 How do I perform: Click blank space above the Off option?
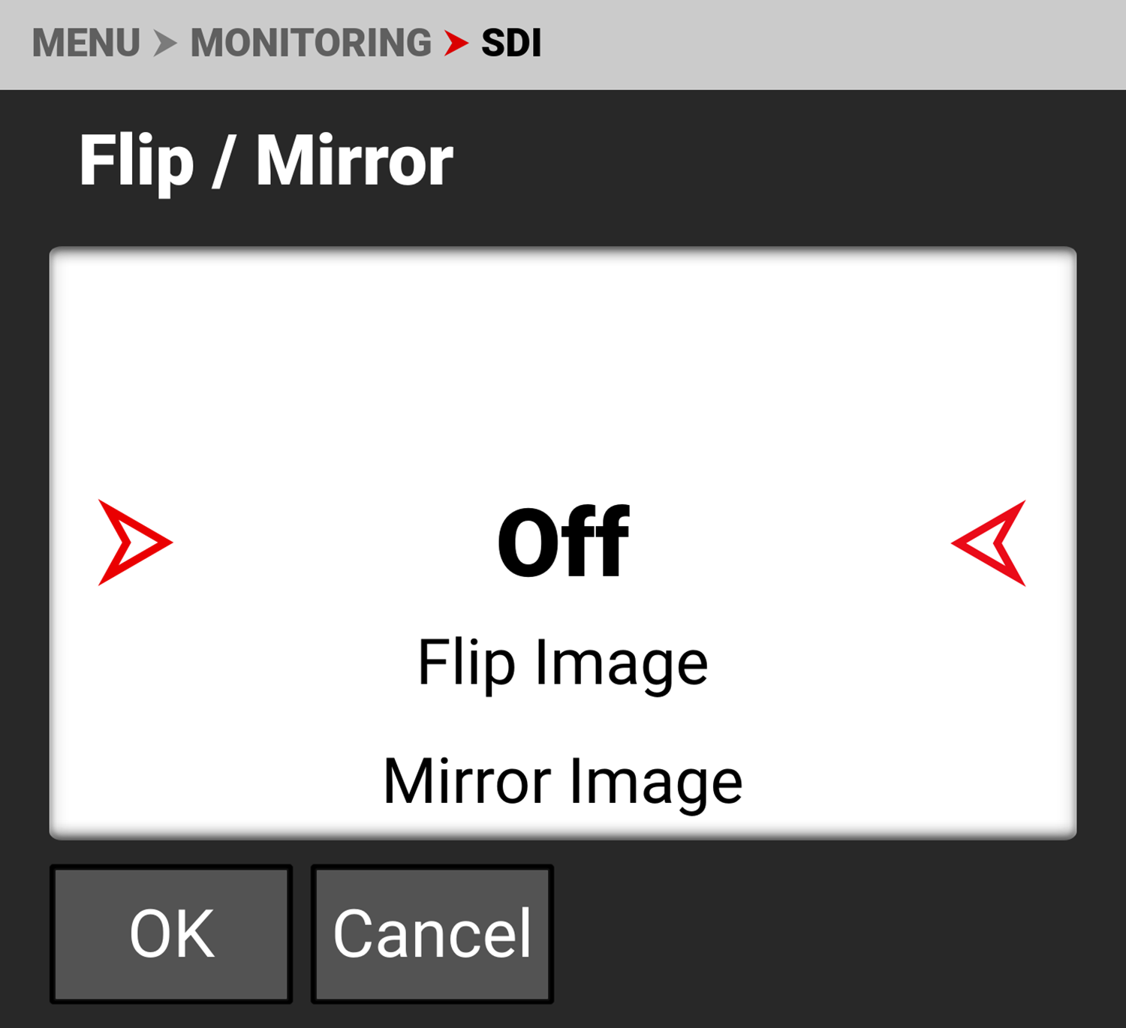(x=563, y=360)
